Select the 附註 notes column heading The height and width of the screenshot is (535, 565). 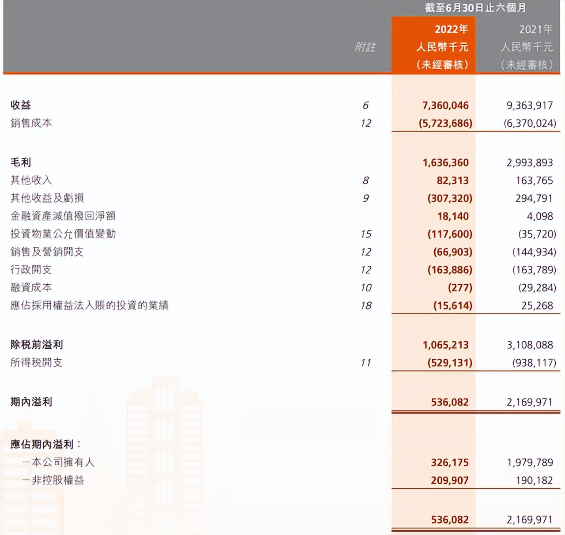pyautogui.click(x=365, y=47)
